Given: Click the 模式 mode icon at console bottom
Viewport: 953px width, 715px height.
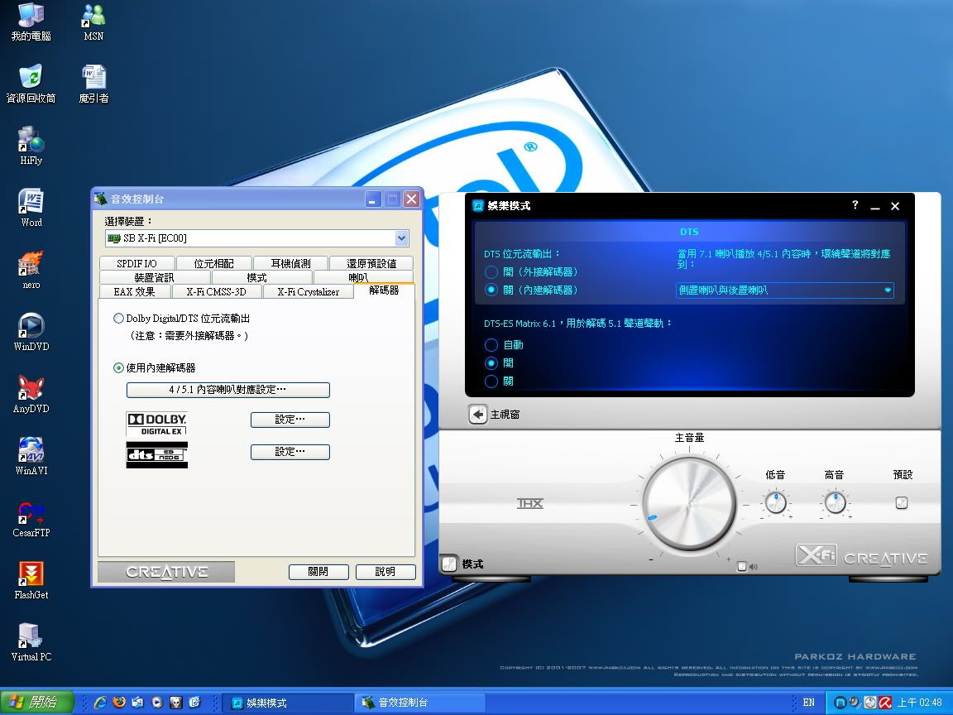Looking at the screenshot, I should click(449, 564).
